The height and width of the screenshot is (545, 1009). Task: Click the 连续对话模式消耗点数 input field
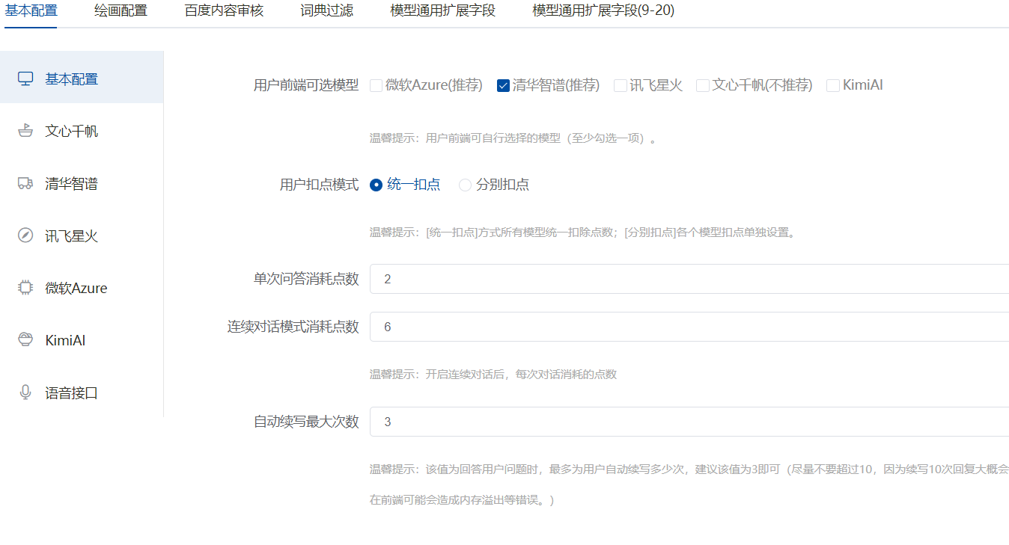689,327
